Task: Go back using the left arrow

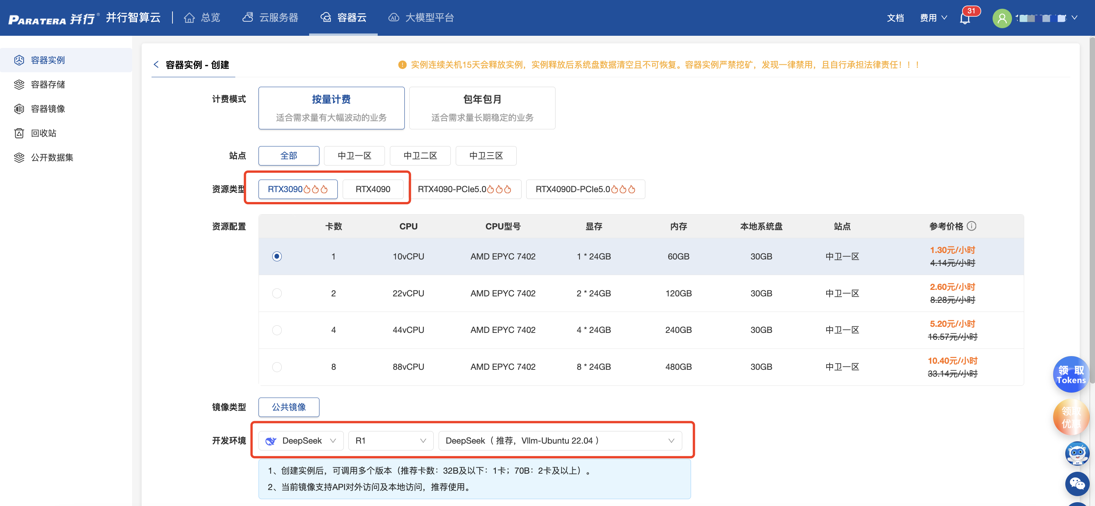Action: tap(156, 65)
